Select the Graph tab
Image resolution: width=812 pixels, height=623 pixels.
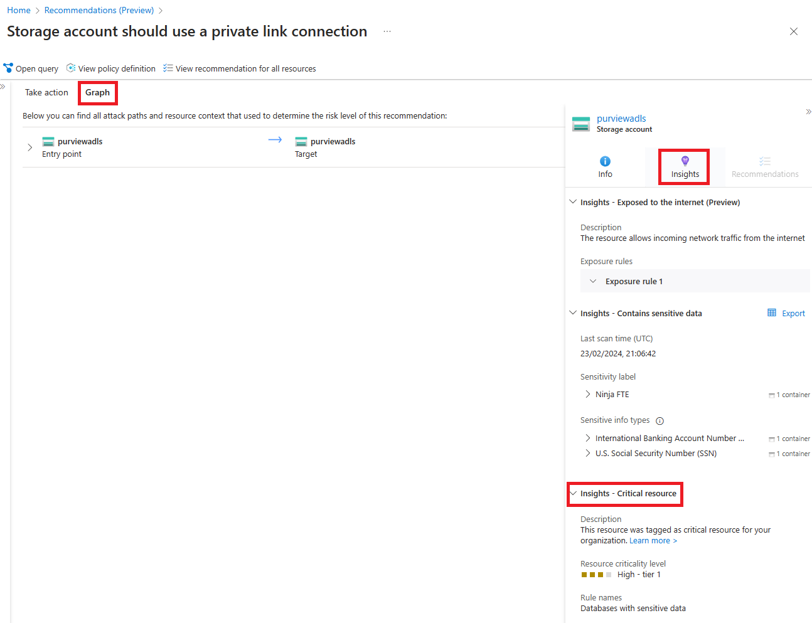click(x=97, y=92)
